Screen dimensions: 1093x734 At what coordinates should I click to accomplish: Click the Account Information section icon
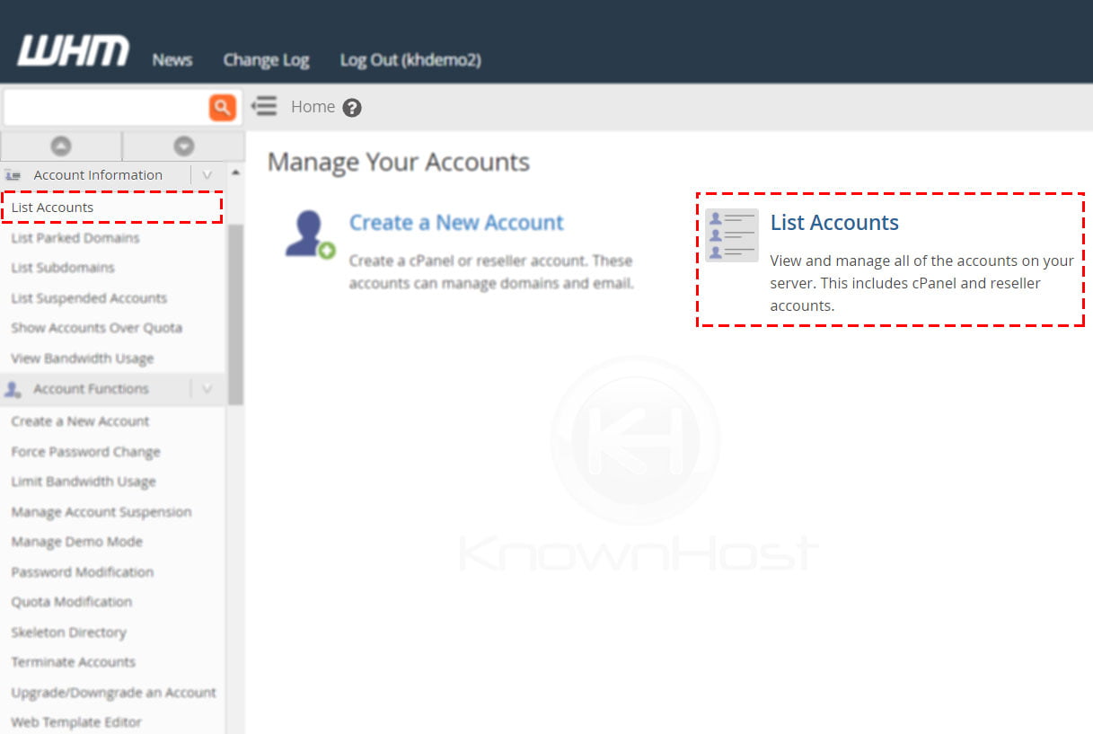(14, 174)
